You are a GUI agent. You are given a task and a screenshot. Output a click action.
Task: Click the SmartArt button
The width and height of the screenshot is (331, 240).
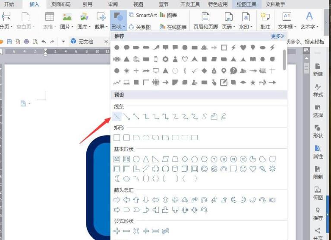pyautogui.click(x=143, y=15)
